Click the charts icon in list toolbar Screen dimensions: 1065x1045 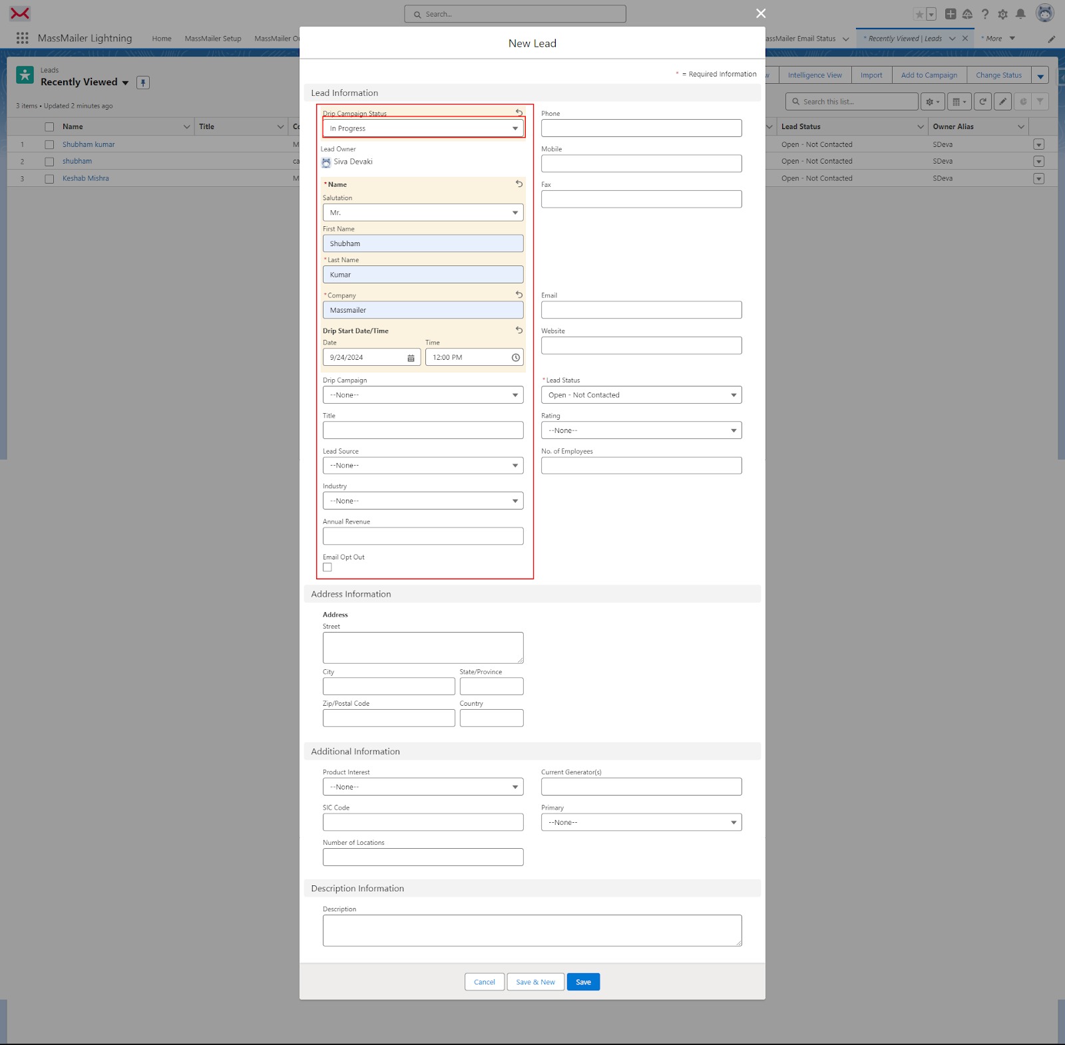[x=1022, y=102]
